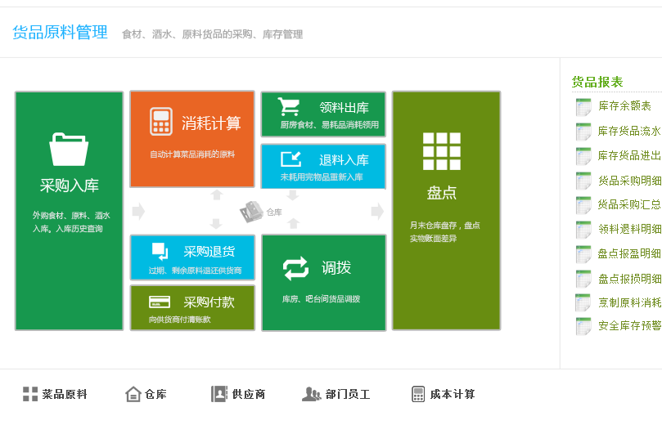Open the 采购入库 folder icon
The height and width of the screenshot is (434, 662).
tap(69, 150)
